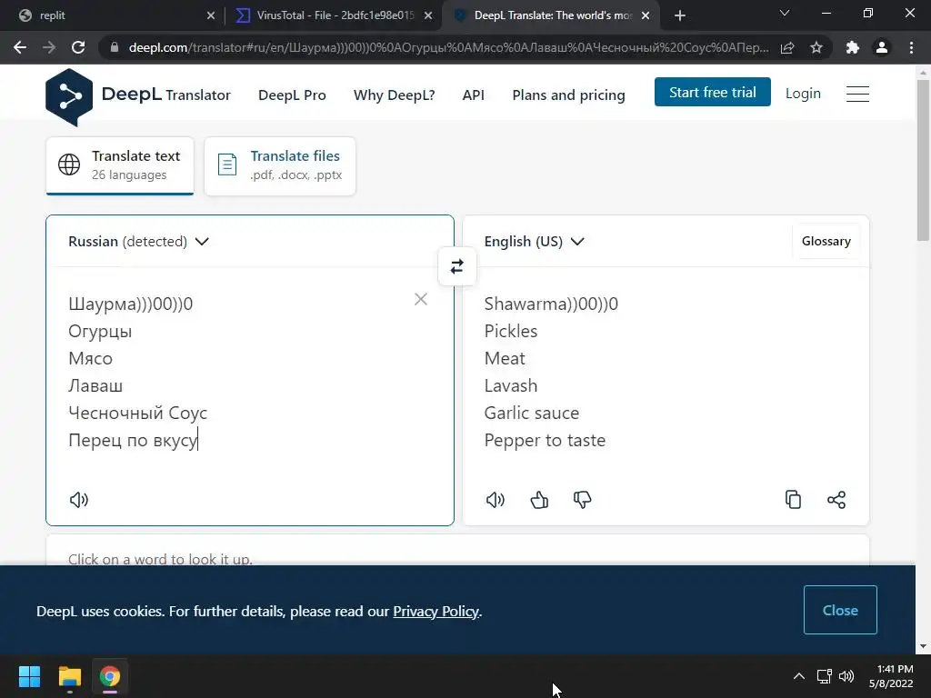
Task: Click Chrome icon in taskbar
Action: (110, 676)
